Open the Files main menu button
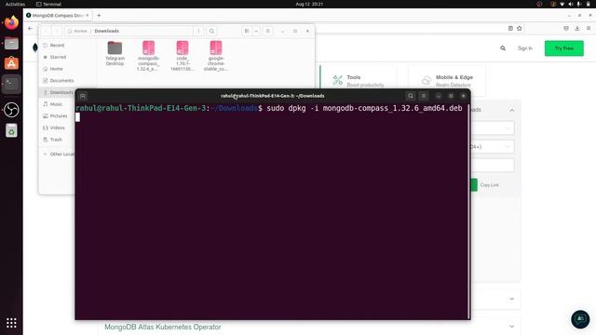Image resolution: width=596 pixels, height=335 pixels. (x=268, y=31)
